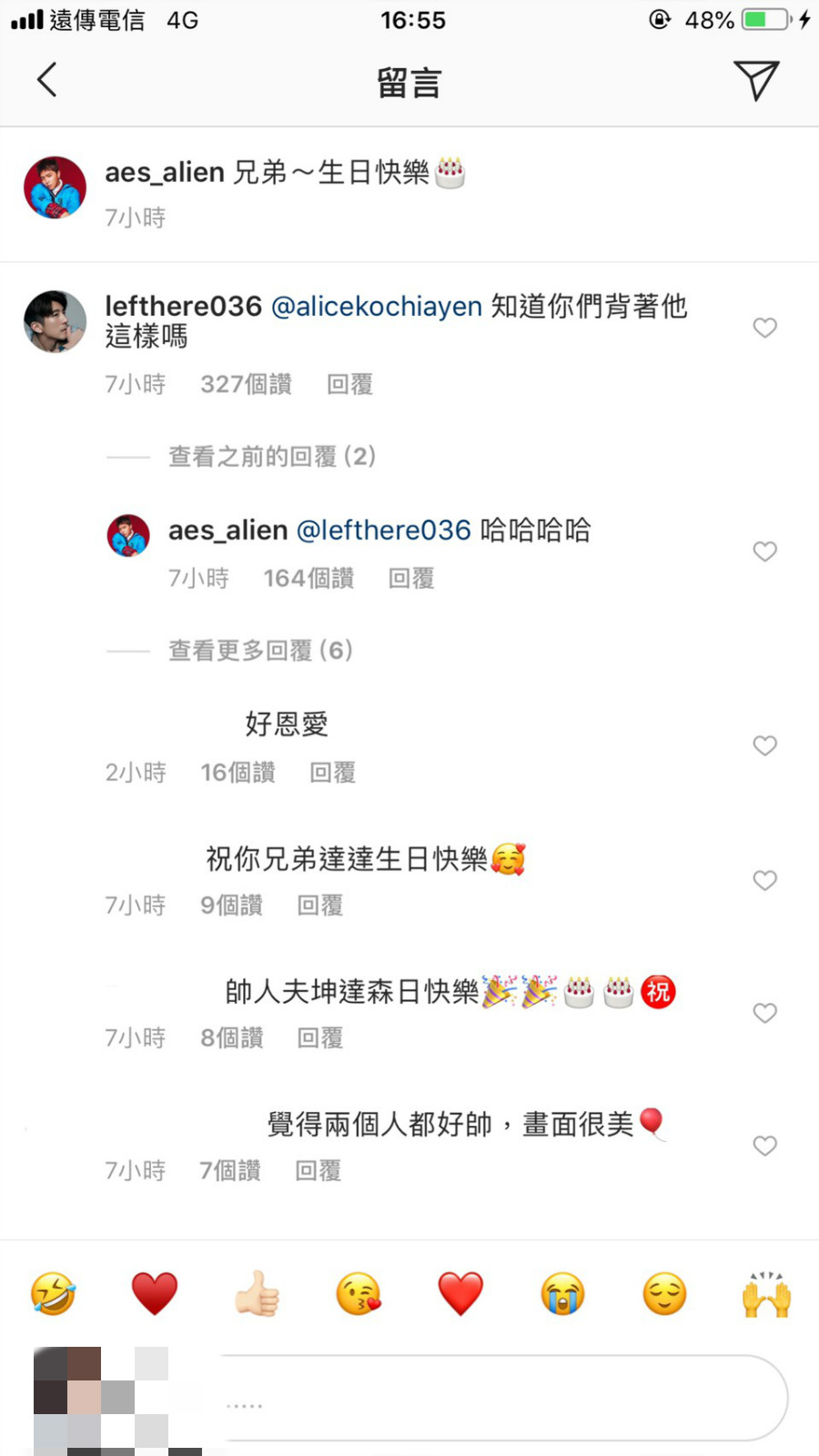Screen dimensions: 819x1456
Task: Open @lefthere036 mention in reply
Action: (384, 531)
